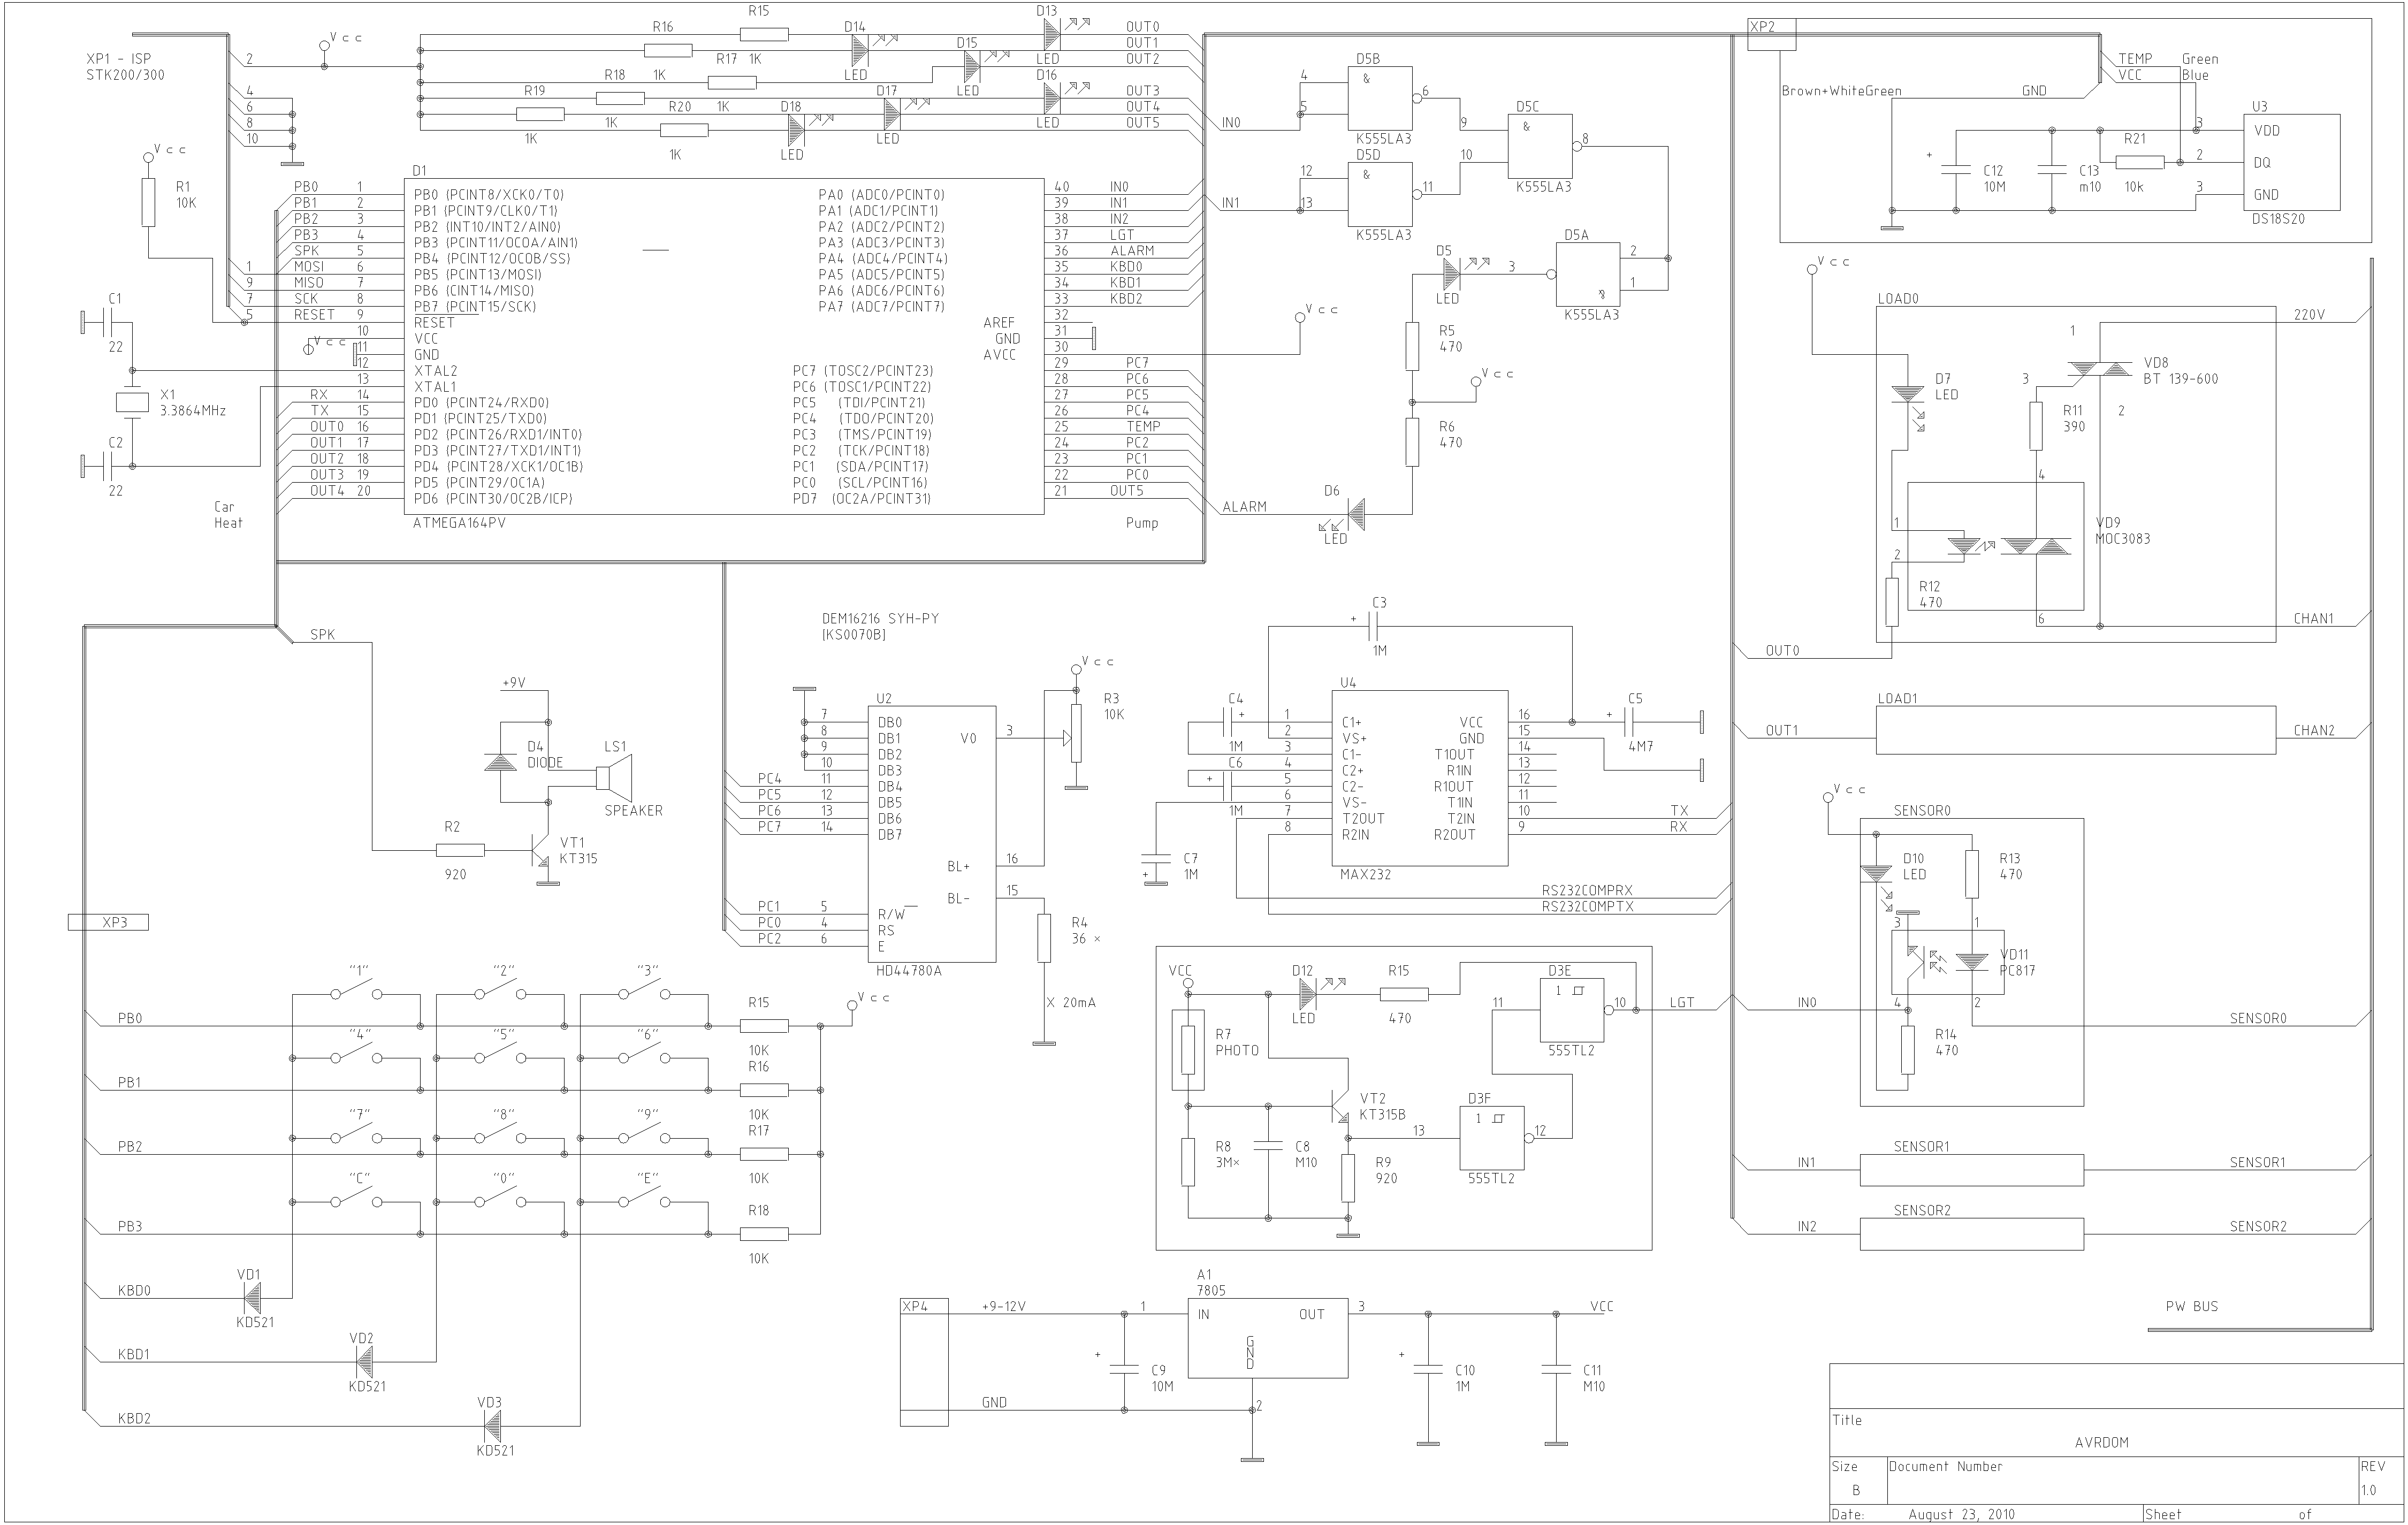Select the D5D NAND gate
The height and width of the screenshot is (1525, 2408).
click(x=1384, y=195)
